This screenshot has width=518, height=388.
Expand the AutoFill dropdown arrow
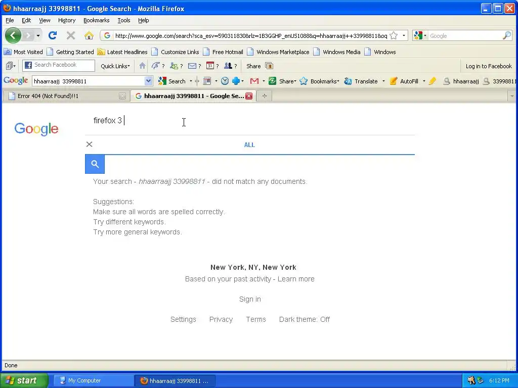424,81
